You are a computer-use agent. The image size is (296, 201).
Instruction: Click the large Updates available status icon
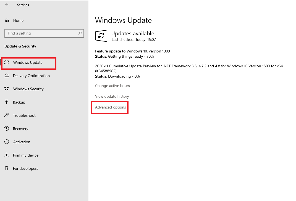pyautogui.click(x=101, y=36)
